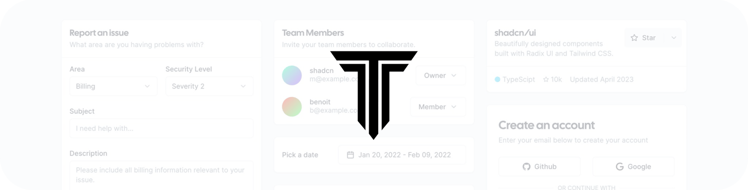Screen dimensions: 748x190
Task: Open the Member role dropdown for benoit
Action: 438,107
